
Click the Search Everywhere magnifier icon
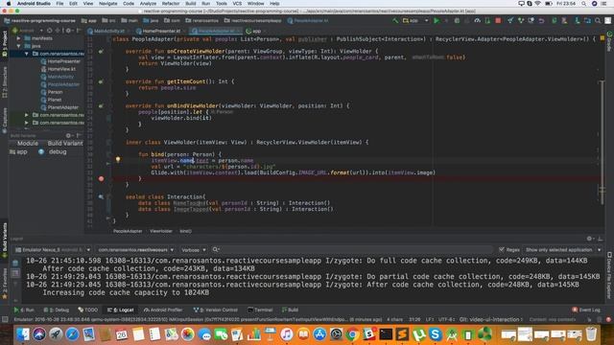[598, 21]
